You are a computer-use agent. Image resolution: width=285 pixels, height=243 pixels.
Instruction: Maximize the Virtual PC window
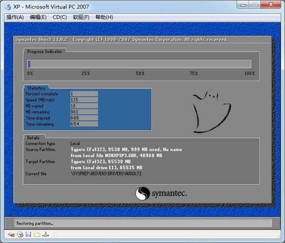(x=255, y=5)
